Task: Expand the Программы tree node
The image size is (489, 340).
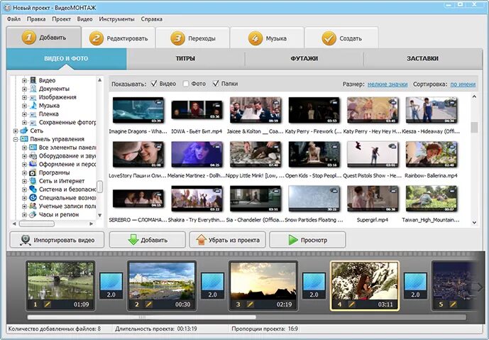Action: [24, 172]
